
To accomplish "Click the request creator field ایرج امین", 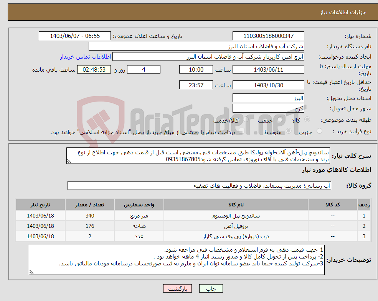I will 208,57.
